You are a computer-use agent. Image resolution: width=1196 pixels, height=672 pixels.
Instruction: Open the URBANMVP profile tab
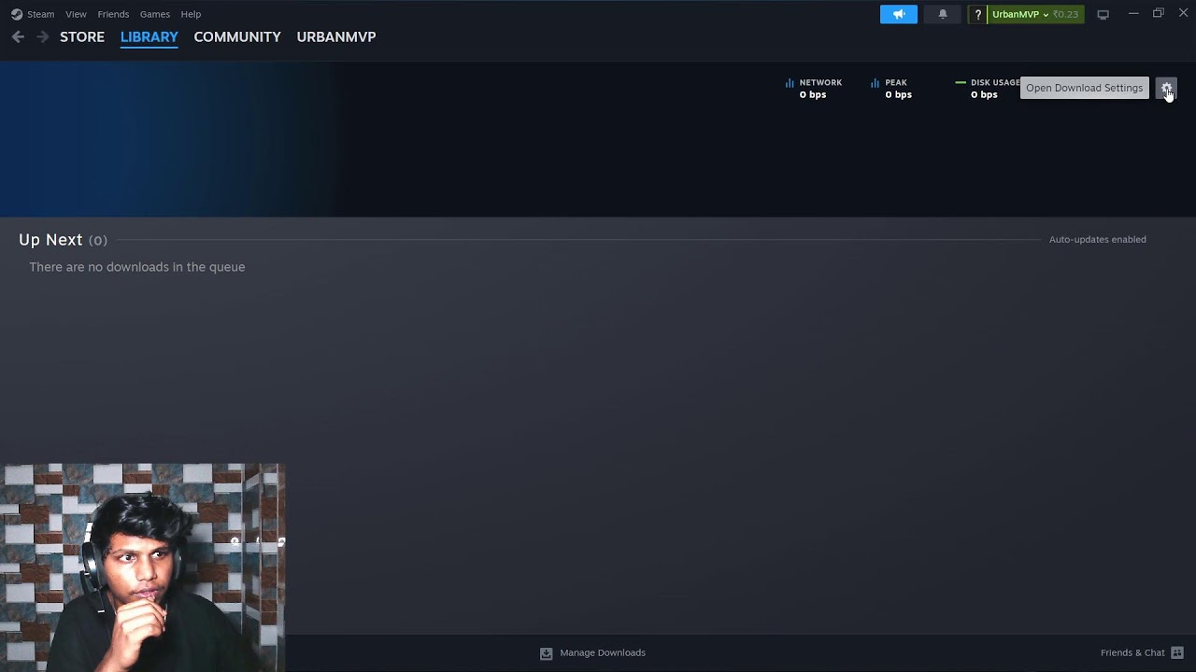[336, 37]
